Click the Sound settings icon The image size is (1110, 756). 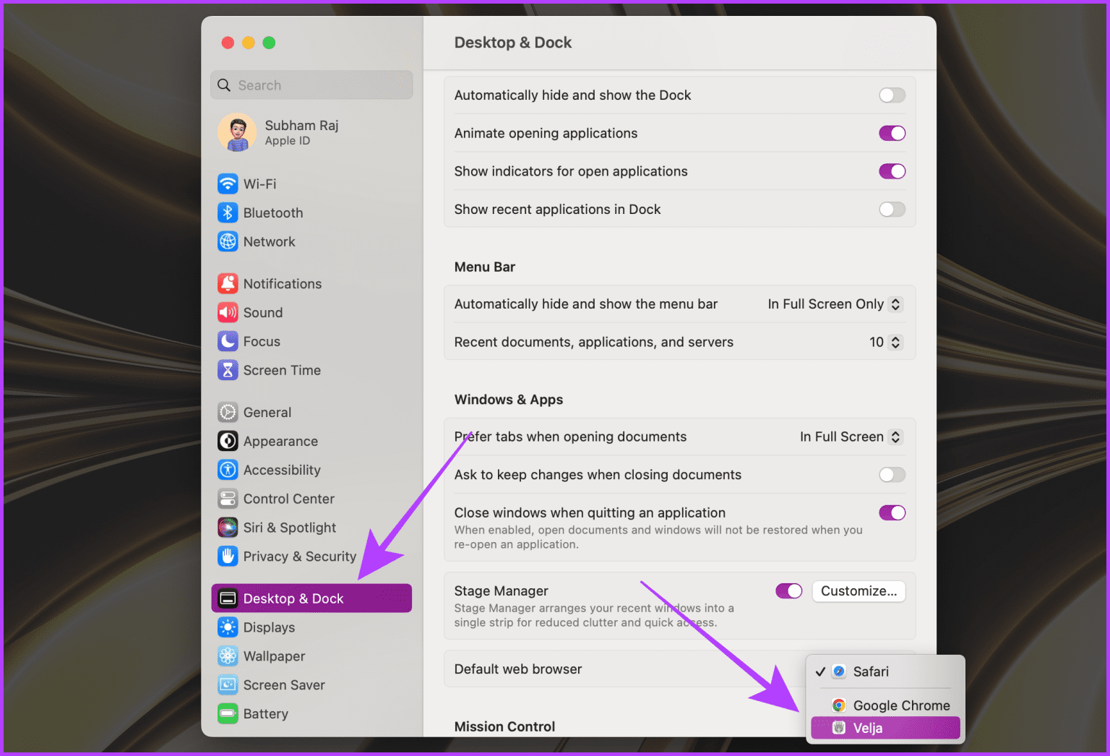coord(228,312)
